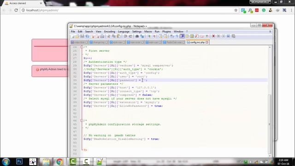The image size is (295, 166).
Task: Open the ? help menu
Action: coord(187,31)
